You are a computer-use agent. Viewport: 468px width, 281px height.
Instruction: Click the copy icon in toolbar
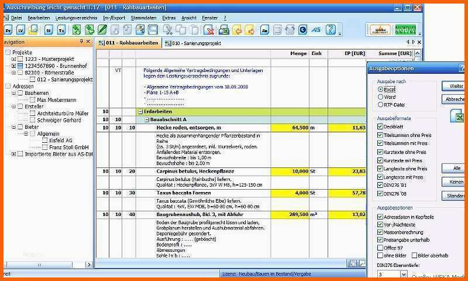coord(181,30)
